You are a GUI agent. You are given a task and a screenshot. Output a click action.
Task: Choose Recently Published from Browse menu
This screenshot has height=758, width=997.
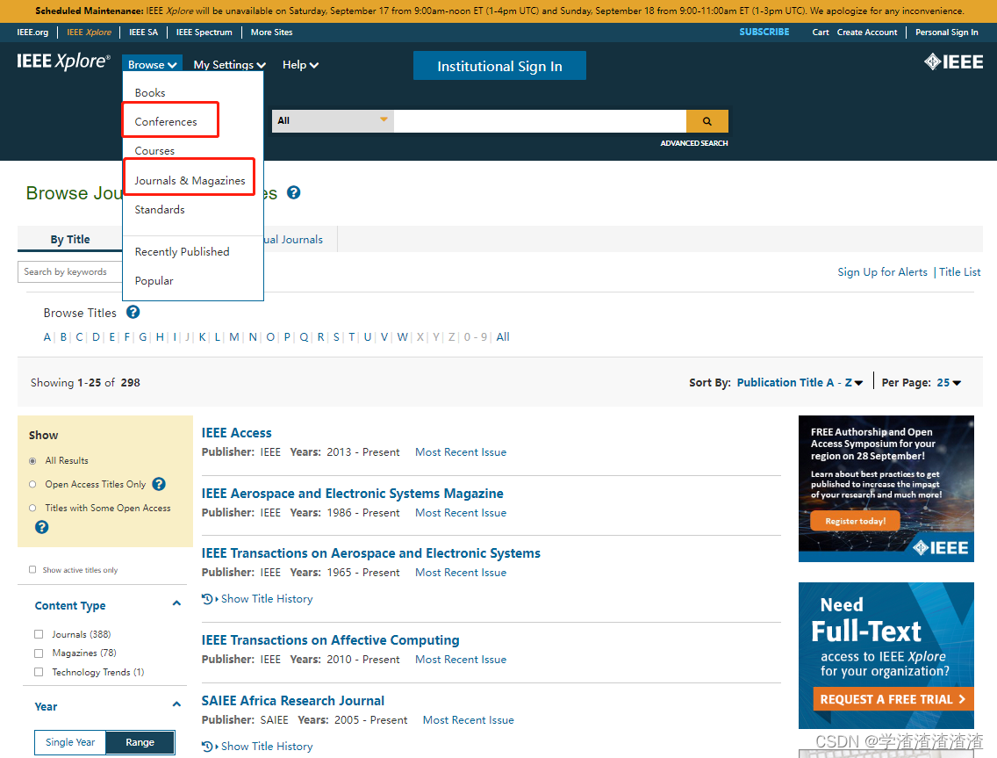point(182,252)
